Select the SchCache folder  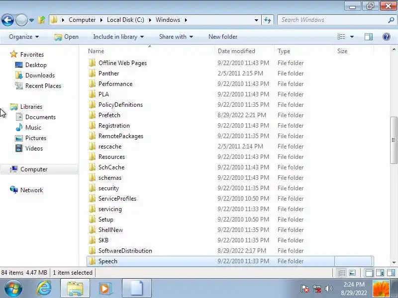pos(111,167)
